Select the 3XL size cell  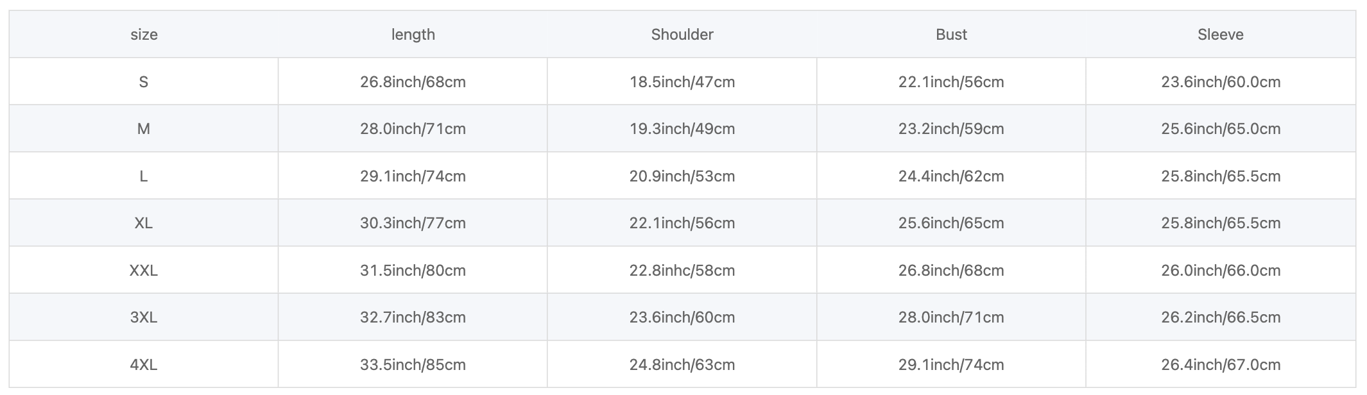(144, 317)
